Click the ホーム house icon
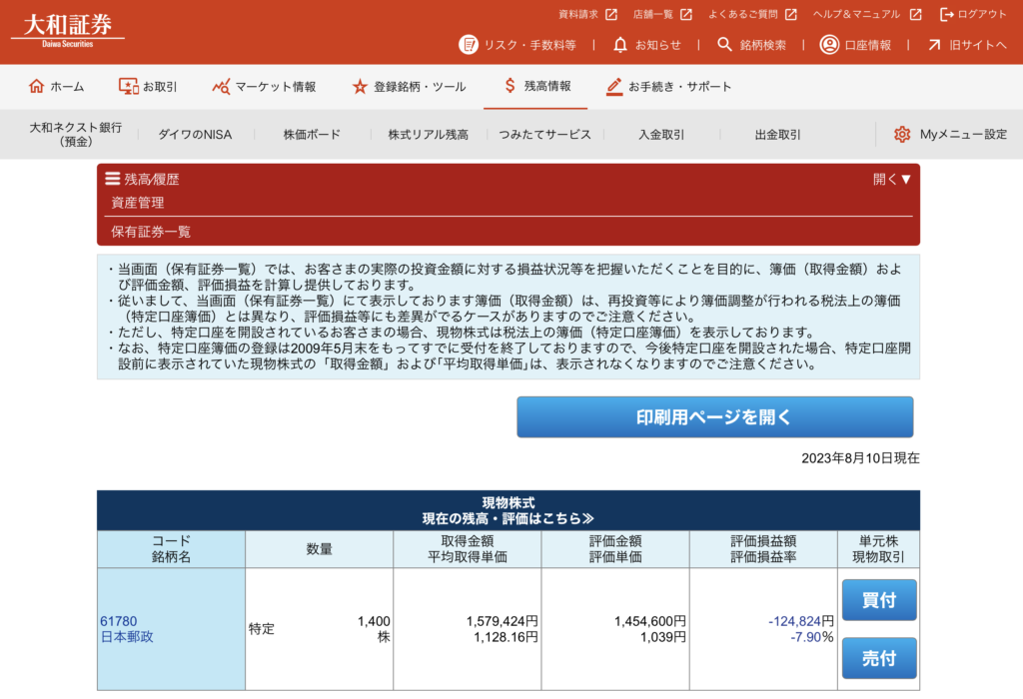Viewport: 1023px width, 699px height. pyautogui.click(x=37, y=86)
